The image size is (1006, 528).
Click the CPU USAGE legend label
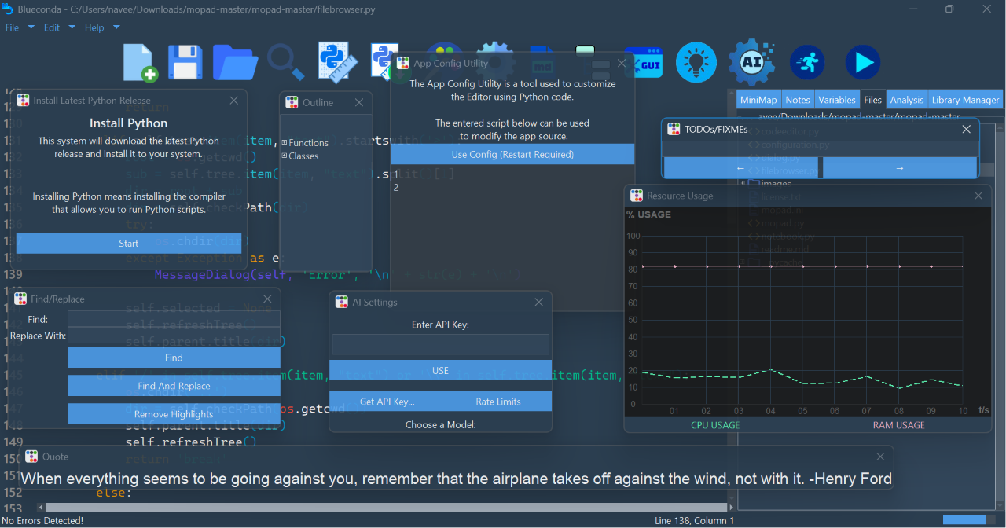pos(715,425)
